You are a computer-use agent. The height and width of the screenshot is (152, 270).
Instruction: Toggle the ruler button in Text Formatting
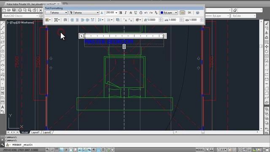[x=182, y=13]
